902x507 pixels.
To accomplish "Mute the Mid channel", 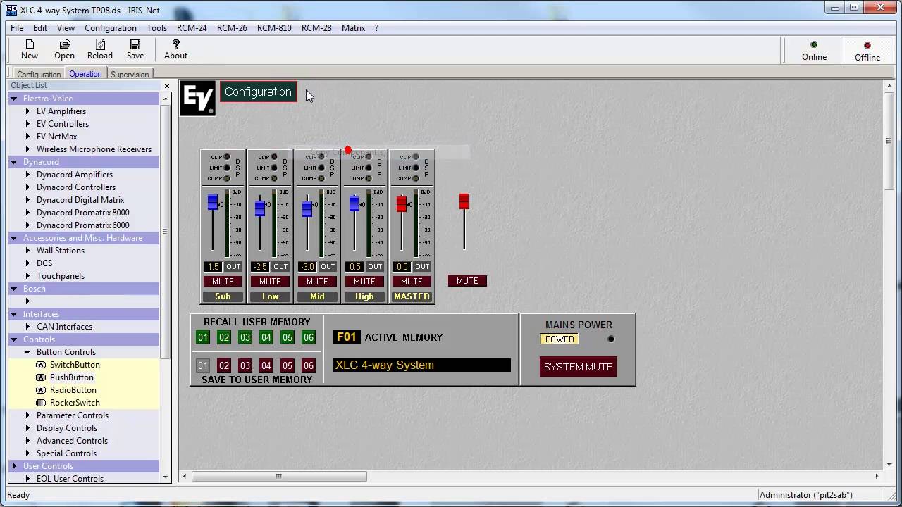I will point(317,282).
